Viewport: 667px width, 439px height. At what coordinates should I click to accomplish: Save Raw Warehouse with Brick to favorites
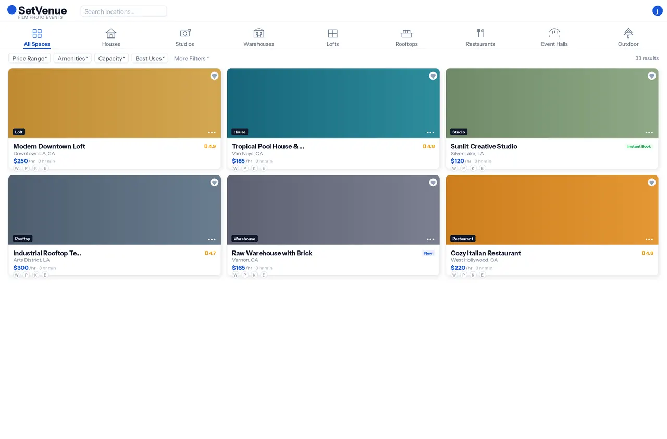tap(433, 183)
